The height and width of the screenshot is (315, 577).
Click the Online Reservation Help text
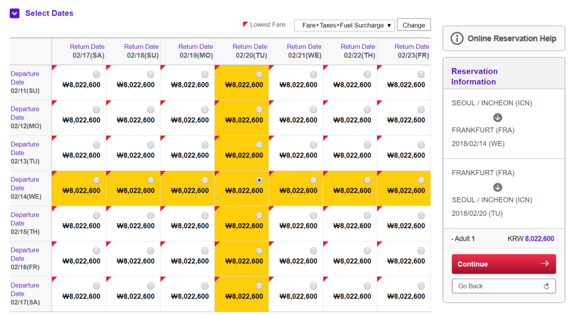pos(512,38)
